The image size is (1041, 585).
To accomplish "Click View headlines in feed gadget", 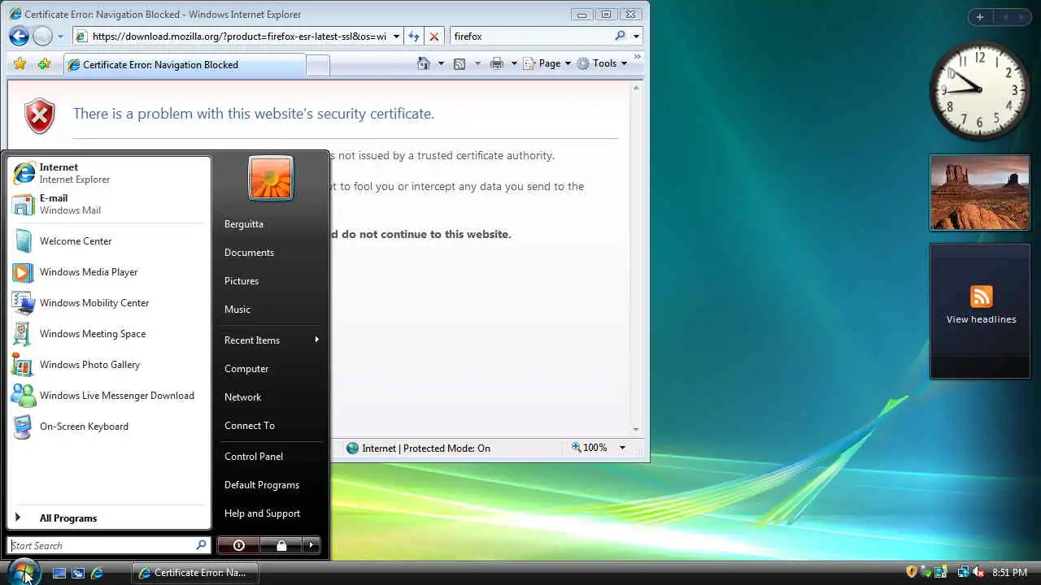I will [x=981, y=319].
